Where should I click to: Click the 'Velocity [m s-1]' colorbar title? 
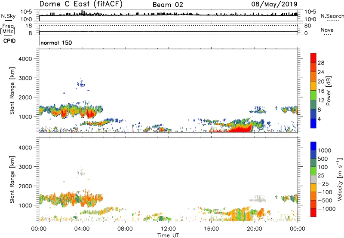[340, 179]
